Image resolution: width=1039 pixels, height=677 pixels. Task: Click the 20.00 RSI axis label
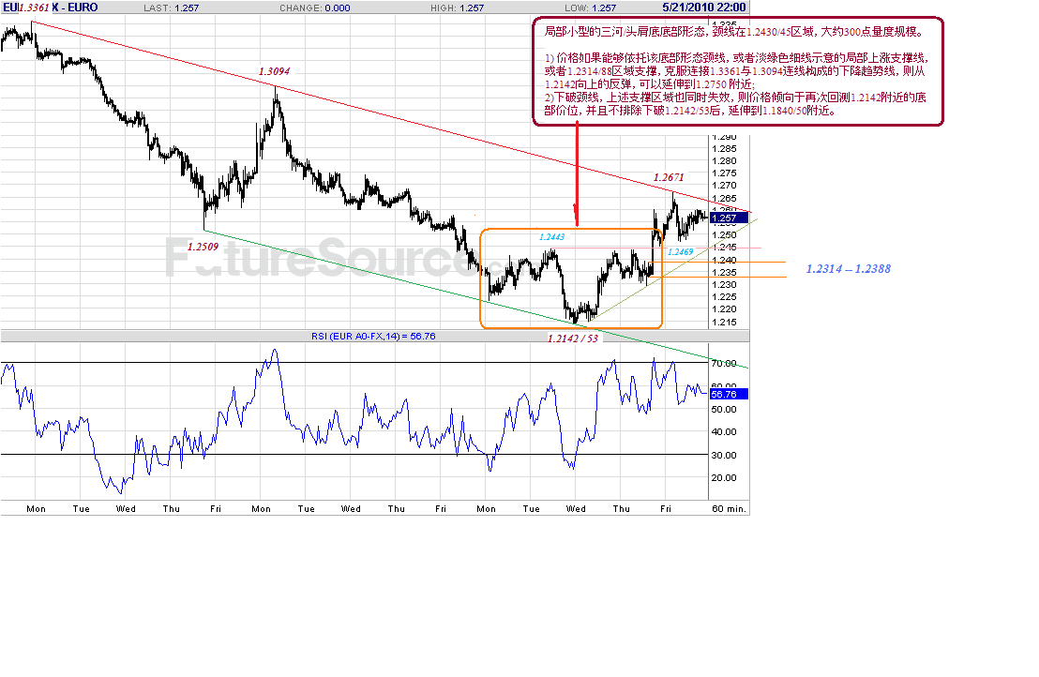pos(724,477)
